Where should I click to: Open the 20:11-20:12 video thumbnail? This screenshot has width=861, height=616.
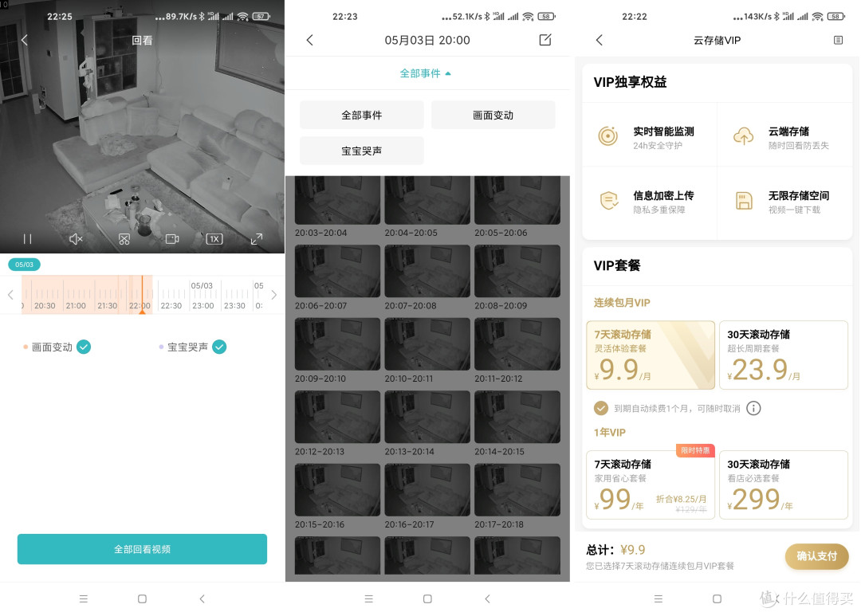tap(517, 344)
